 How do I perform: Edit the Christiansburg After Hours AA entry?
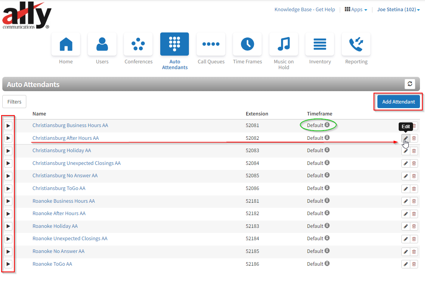pyautogui.click(x=405, y=138)
